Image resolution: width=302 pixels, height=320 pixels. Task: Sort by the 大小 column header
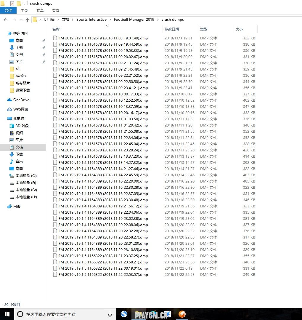[239, 29]
